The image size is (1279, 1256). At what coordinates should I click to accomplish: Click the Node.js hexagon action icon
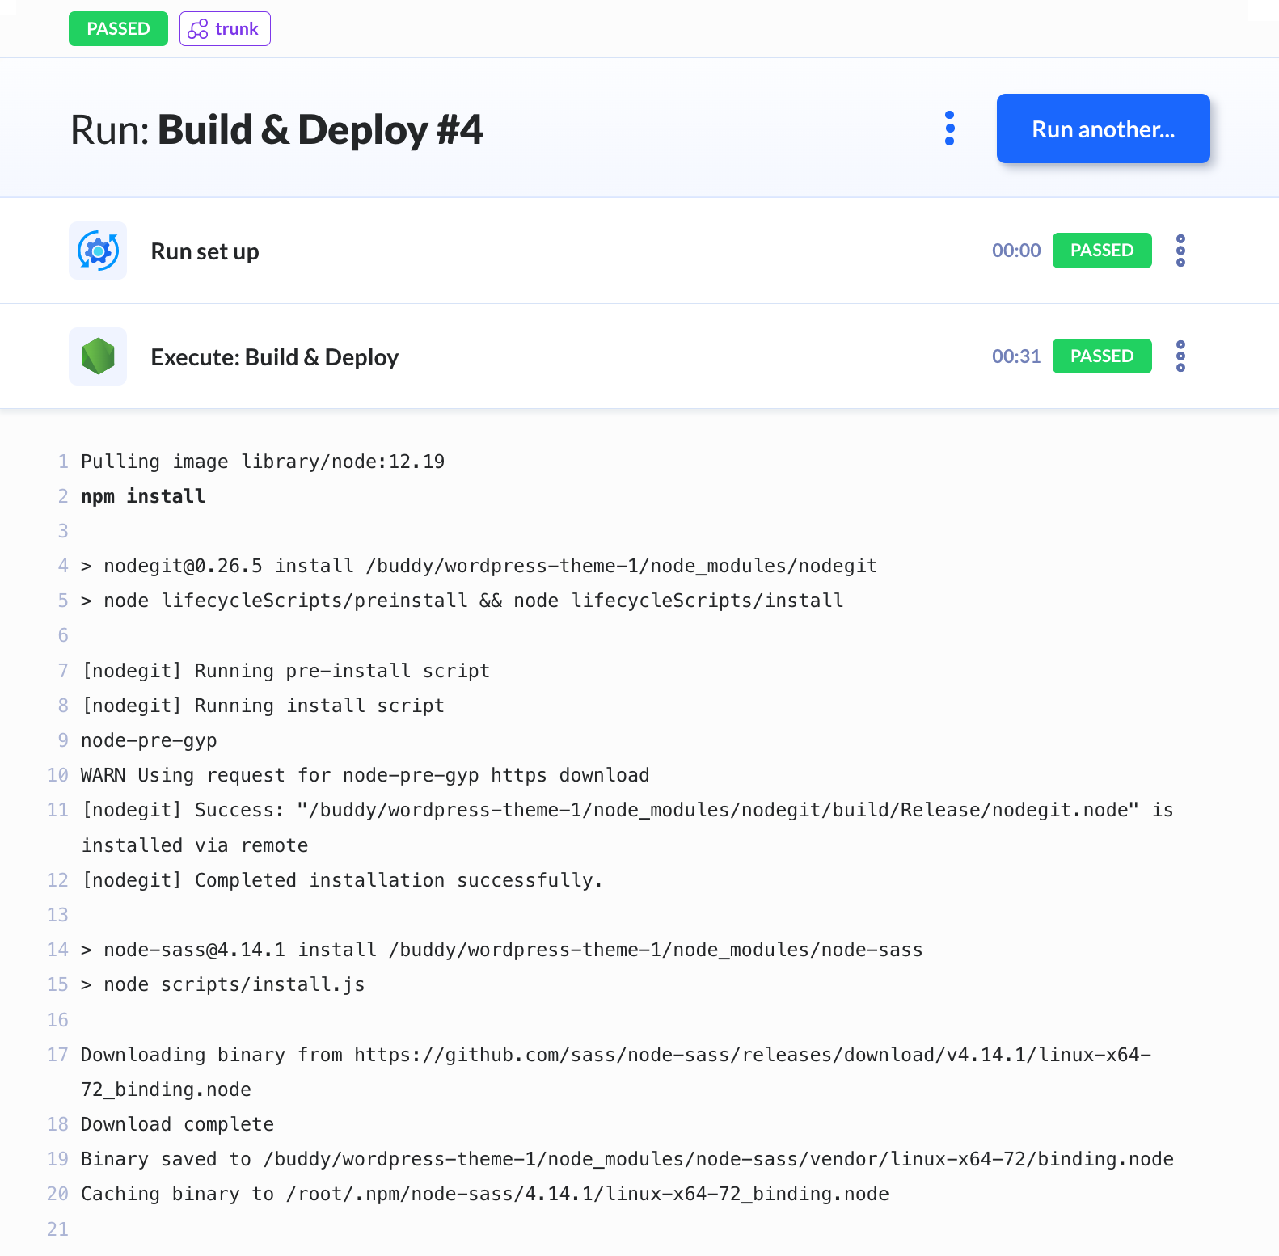point(98,356)
